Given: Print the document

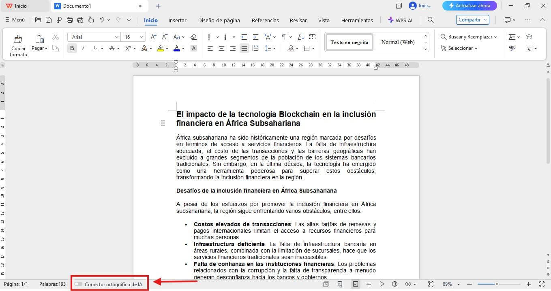Looking at the screenshot, I should tap(70, 20).
